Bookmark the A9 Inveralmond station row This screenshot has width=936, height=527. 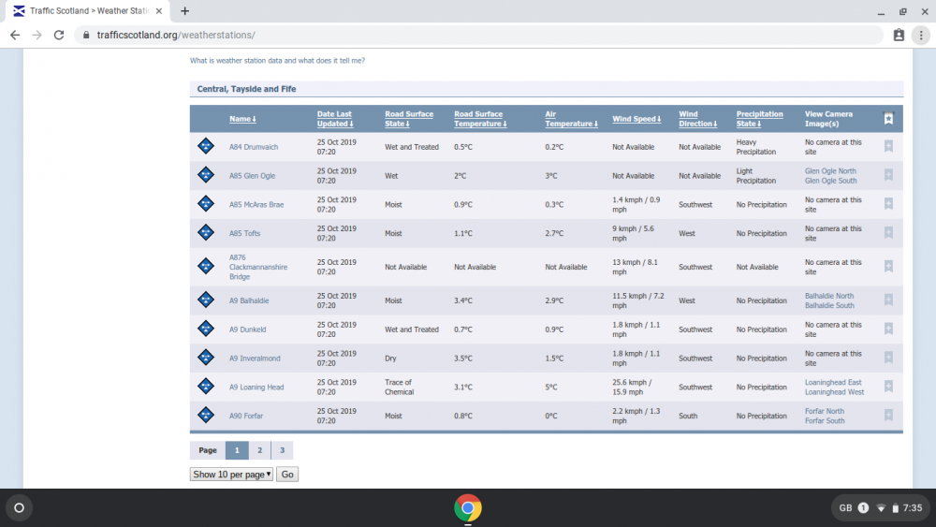point(888,358)
